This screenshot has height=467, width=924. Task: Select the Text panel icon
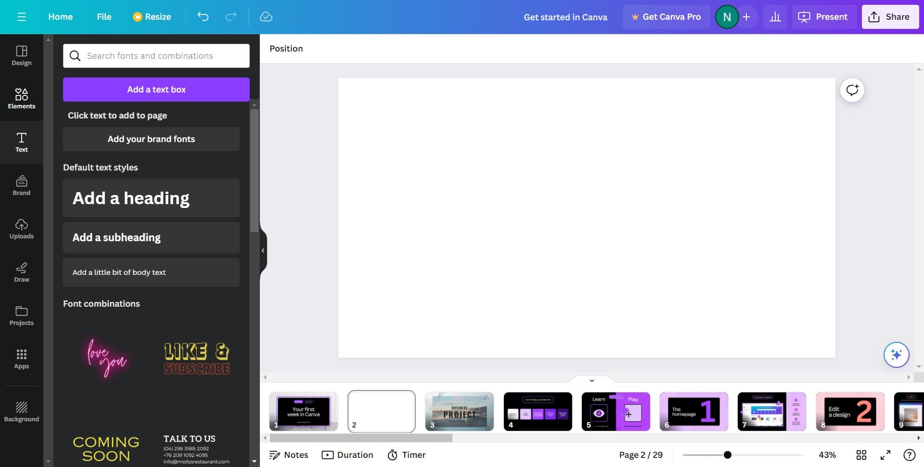pos(21,142)
